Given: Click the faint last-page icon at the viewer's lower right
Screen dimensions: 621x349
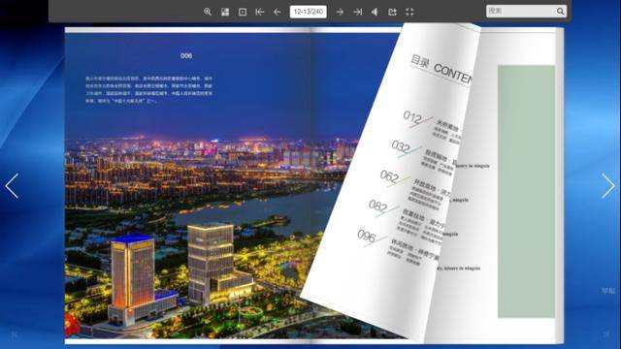Looking at the screenshot, I should tap(605, 334).
